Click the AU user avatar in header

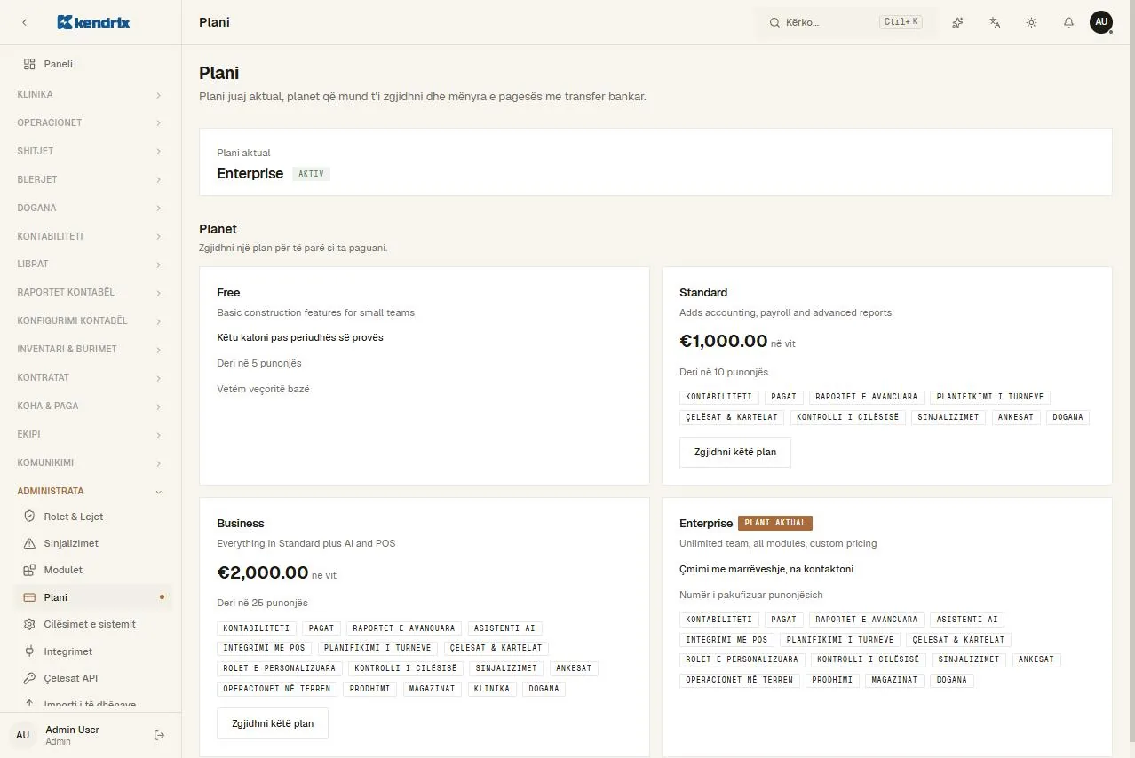pyautogui.click(x=1101, y=22)
